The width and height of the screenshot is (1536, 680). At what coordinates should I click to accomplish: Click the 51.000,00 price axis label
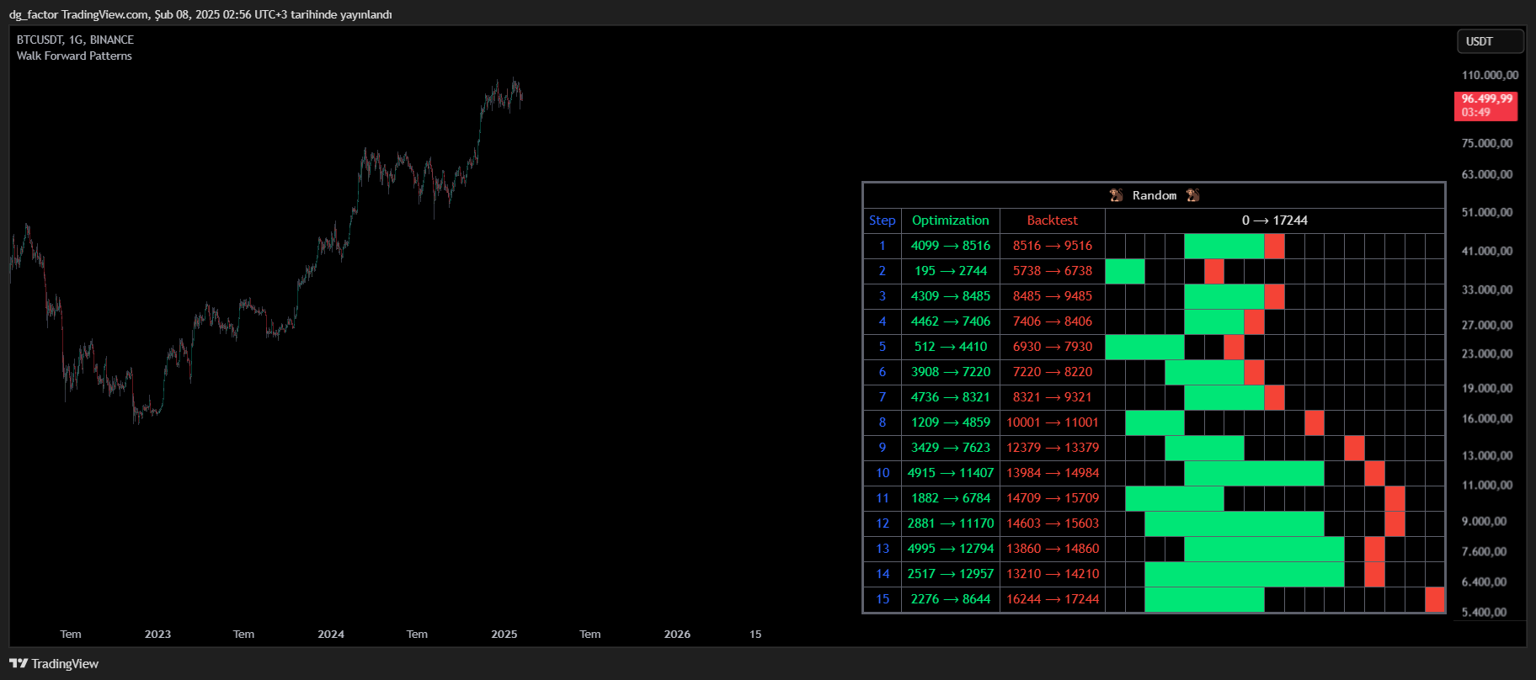point(1487,212)
